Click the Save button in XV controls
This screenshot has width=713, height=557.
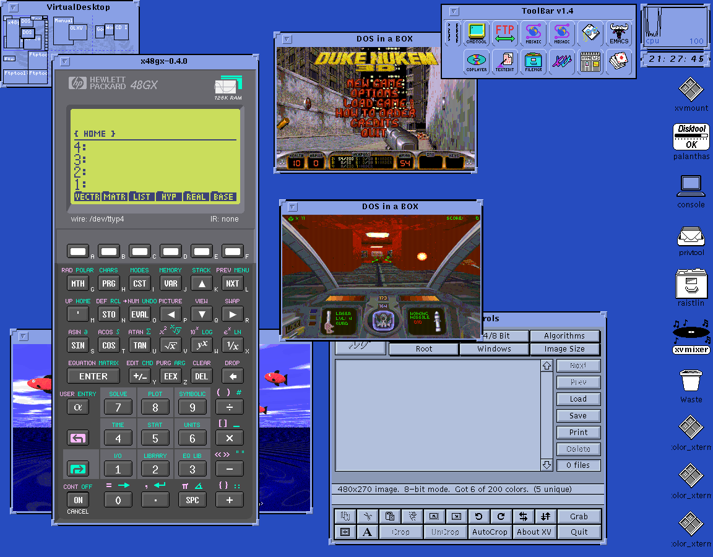click(x=579, y=416)
